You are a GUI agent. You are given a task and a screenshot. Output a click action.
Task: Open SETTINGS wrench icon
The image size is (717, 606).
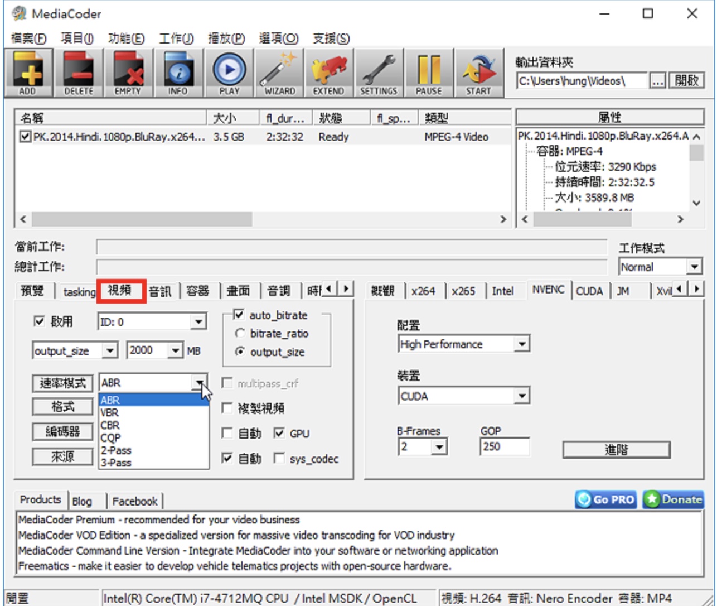coord(379,73)
